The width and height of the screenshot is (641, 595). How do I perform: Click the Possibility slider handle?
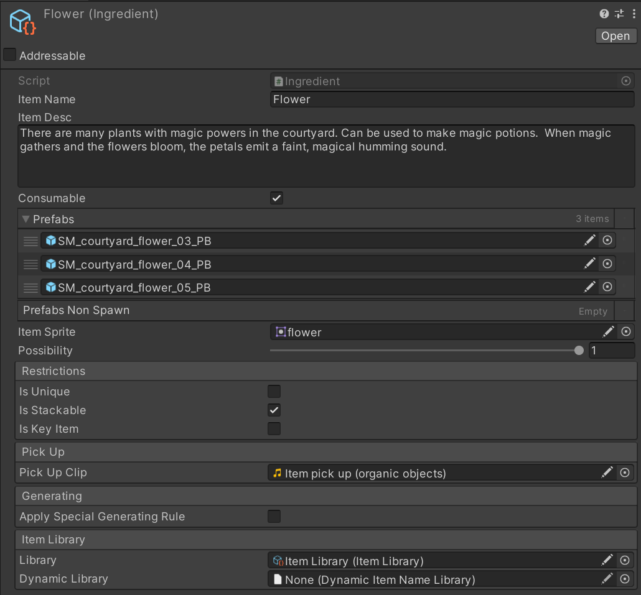[x=579, y=351]
